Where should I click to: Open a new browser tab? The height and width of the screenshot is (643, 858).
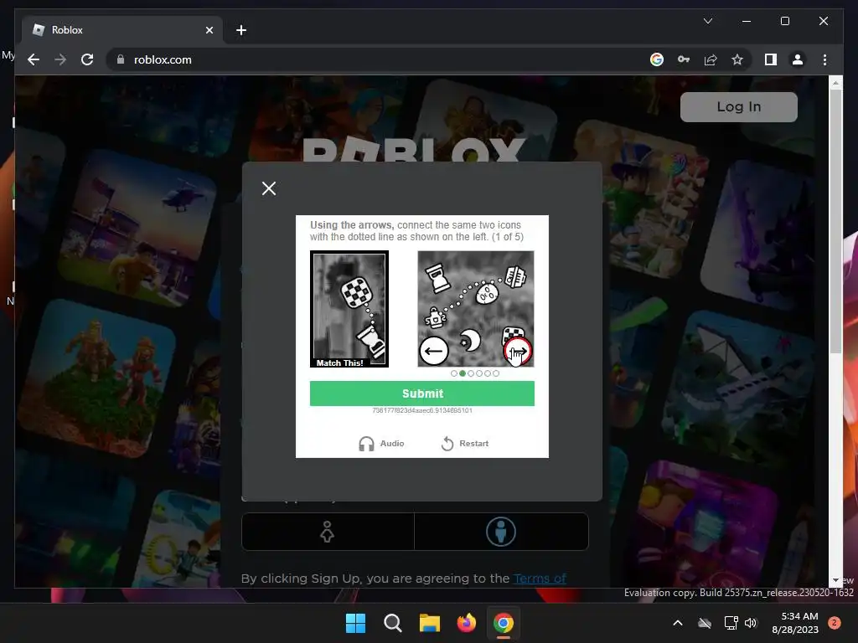click(240, 30)
